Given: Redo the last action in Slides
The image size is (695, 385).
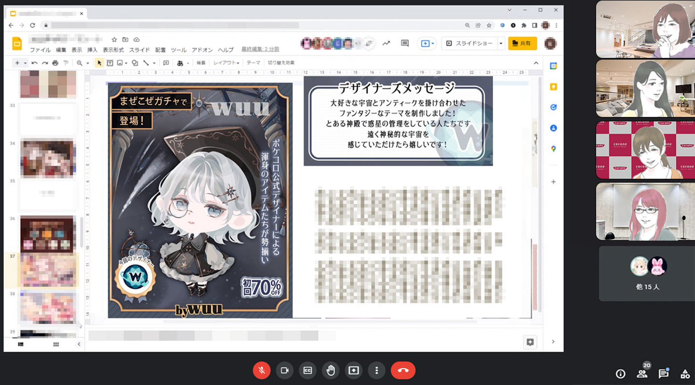Looking at the screenshot, I should point(45,63).
